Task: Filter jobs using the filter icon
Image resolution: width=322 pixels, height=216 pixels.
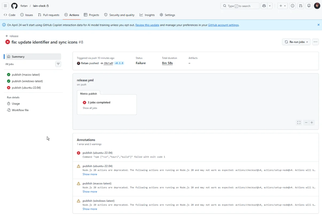Action: (x=58, y=64)
